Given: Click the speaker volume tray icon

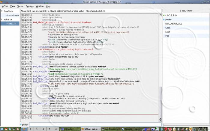Looking at the screenshot, I should (161, 129).
